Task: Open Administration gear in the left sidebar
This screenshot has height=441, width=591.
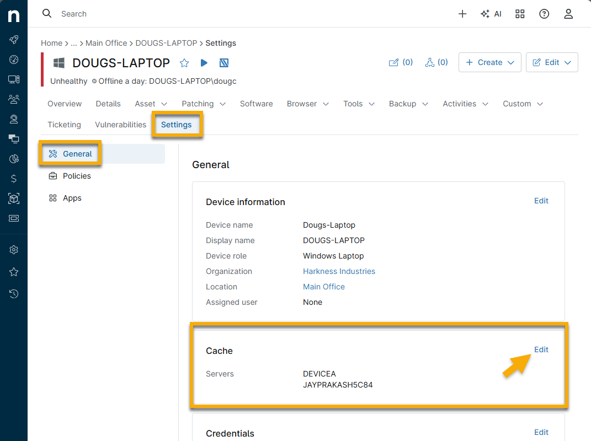Action: 14,250
